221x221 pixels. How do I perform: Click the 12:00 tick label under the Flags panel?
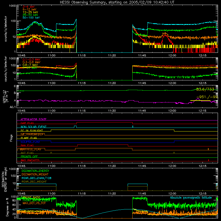coord(172,166)
